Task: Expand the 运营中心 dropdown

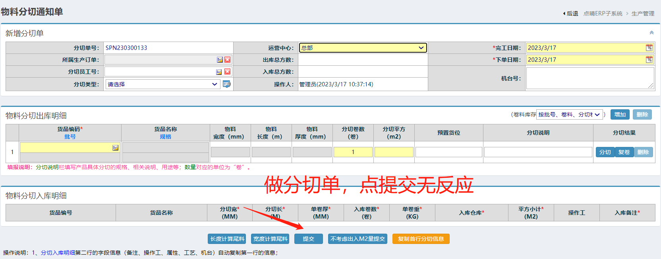Action: (363, 48)
